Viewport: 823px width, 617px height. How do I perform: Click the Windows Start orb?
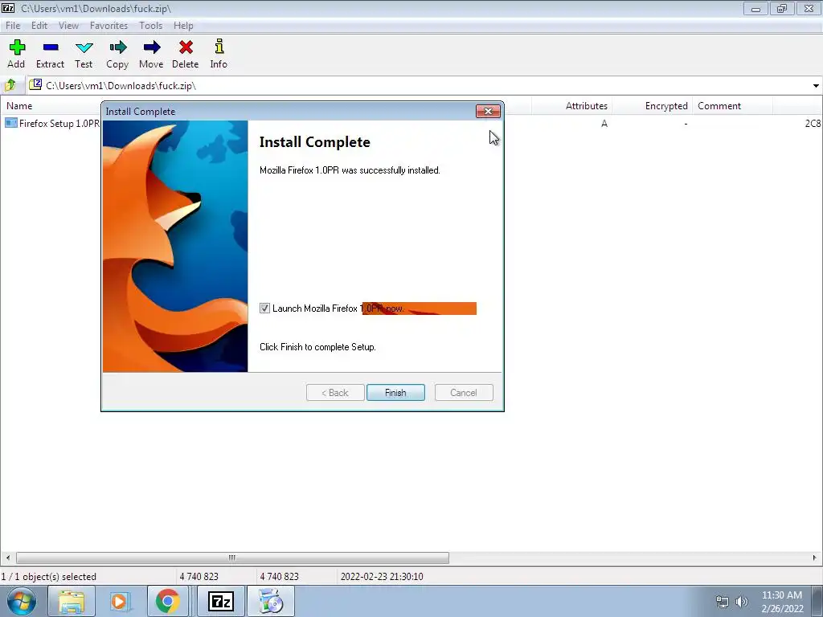pyautogui.click(x=22, y=601)
